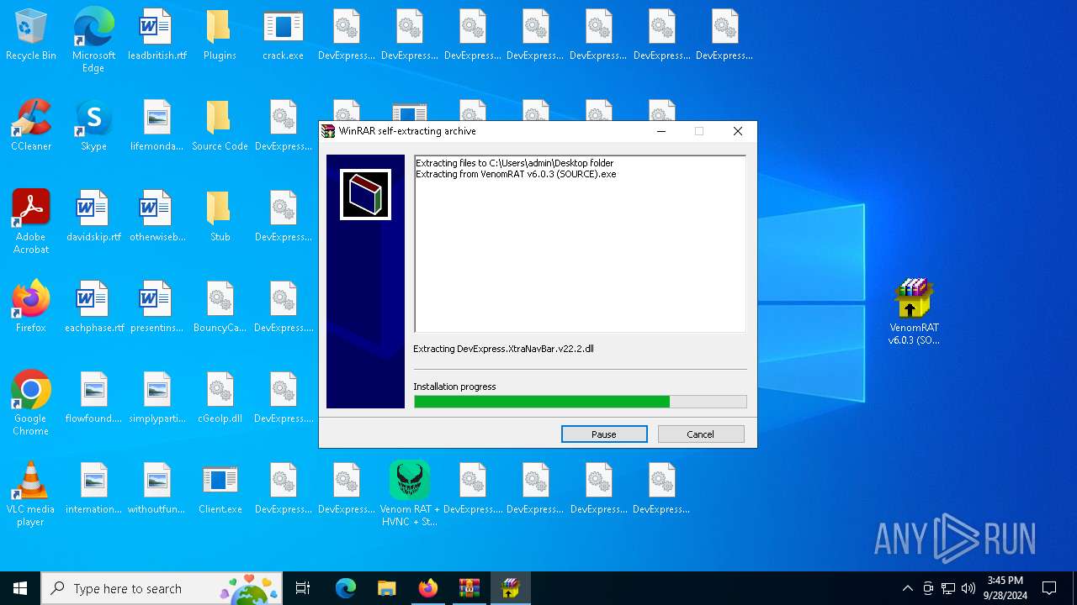Pause the WinRAR extraction
Viewport: 1077px width, 605px height.
click(x=604, y=434)
